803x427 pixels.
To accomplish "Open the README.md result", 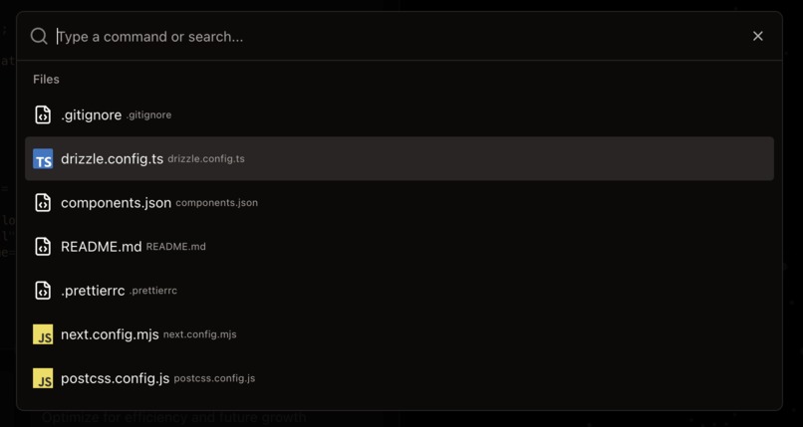I will point(400,247).
